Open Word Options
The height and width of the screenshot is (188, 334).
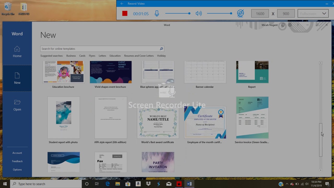click(x=17, y=170)
